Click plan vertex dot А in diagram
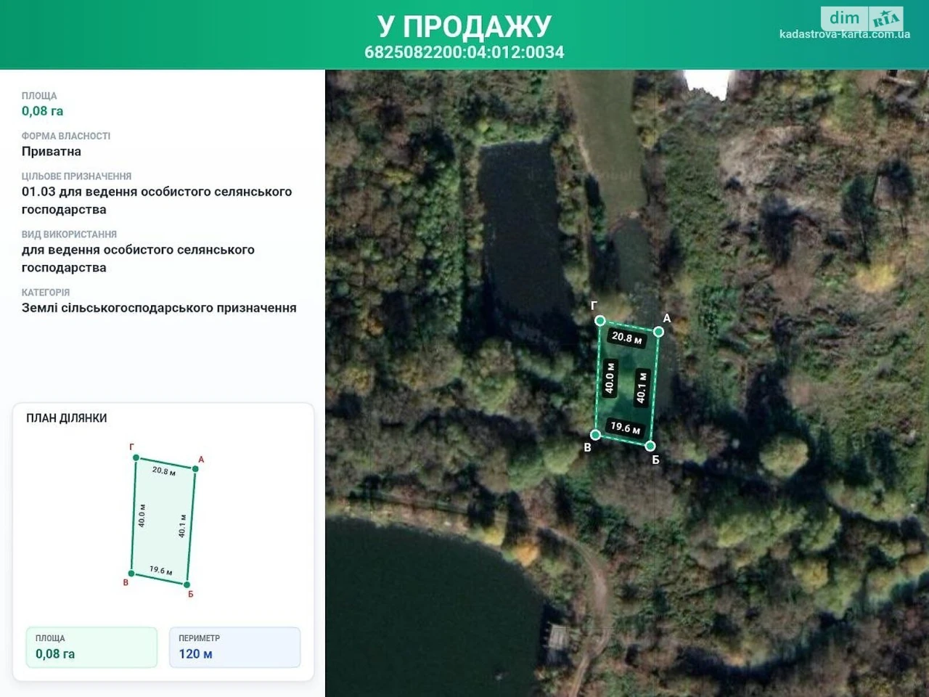Viewport: 929px width, 697px height. click(x=196, y=468)
